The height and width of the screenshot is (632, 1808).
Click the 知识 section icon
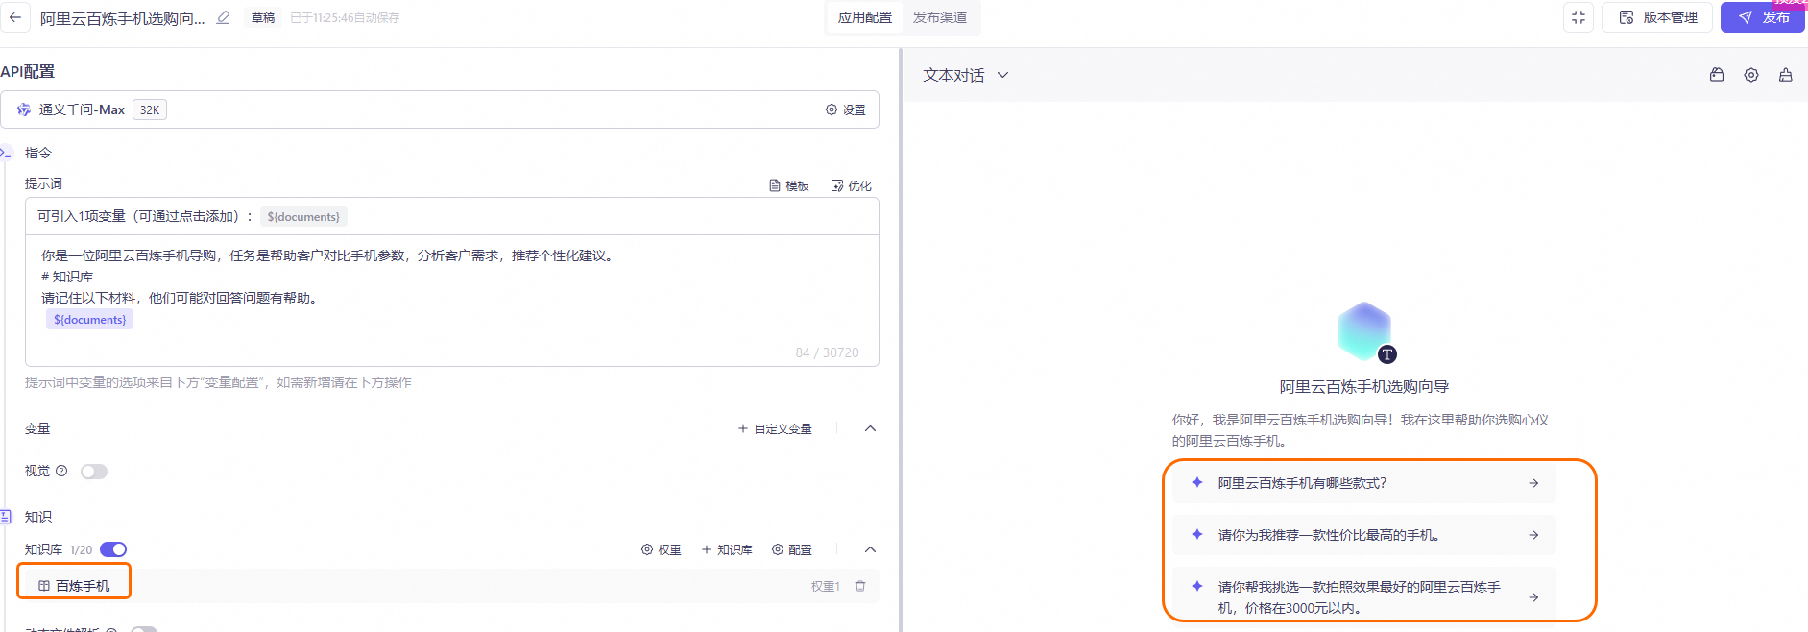pos(5,517)
